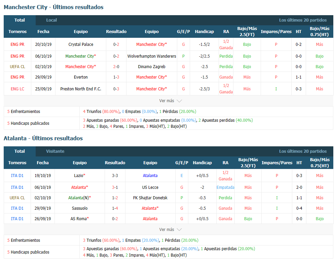Click the Atalanta - Últimos resultados heading
Screen dimensions: 335x263
point(43,138)
